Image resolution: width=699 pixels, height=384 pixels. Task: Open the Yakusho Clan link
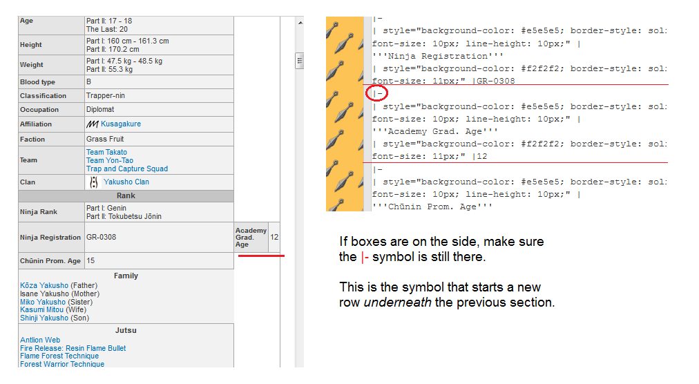[126, 182]
